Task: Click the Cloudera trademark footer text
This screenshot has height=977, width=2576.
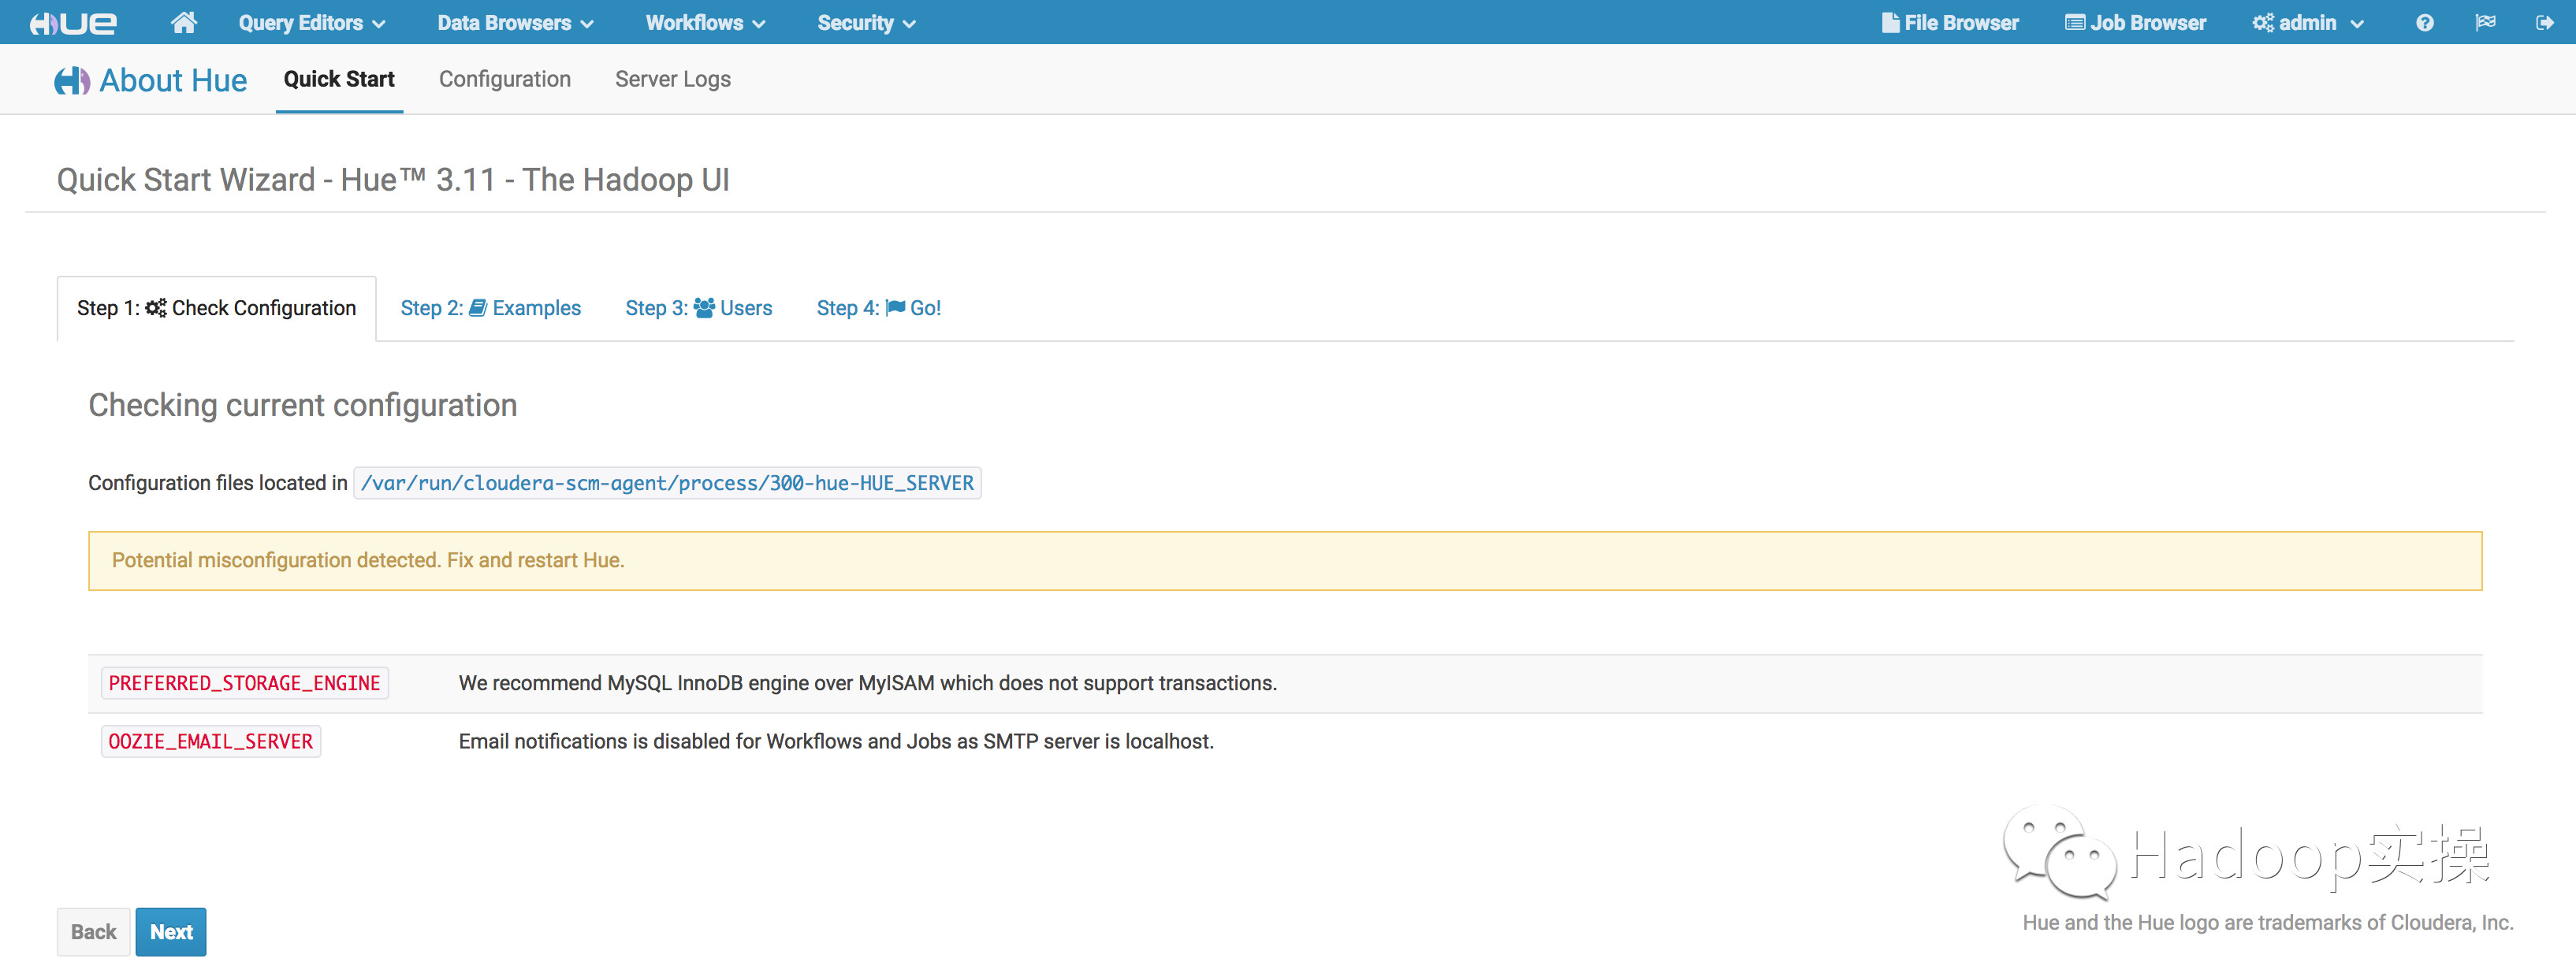Action: click(x=2268, y=922)
